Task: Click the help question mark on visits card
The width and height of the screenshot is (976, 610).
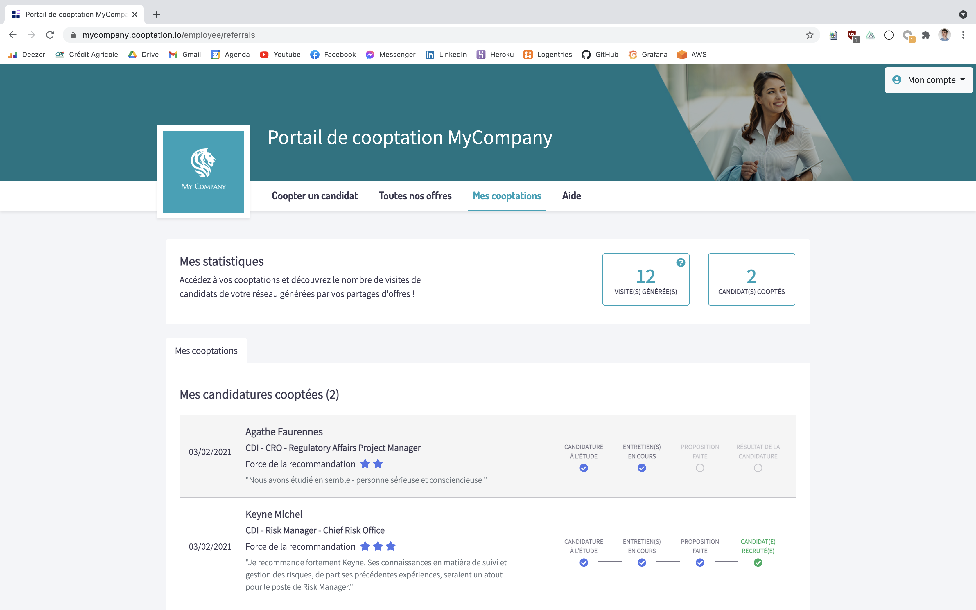Action: tap(680, 263)
